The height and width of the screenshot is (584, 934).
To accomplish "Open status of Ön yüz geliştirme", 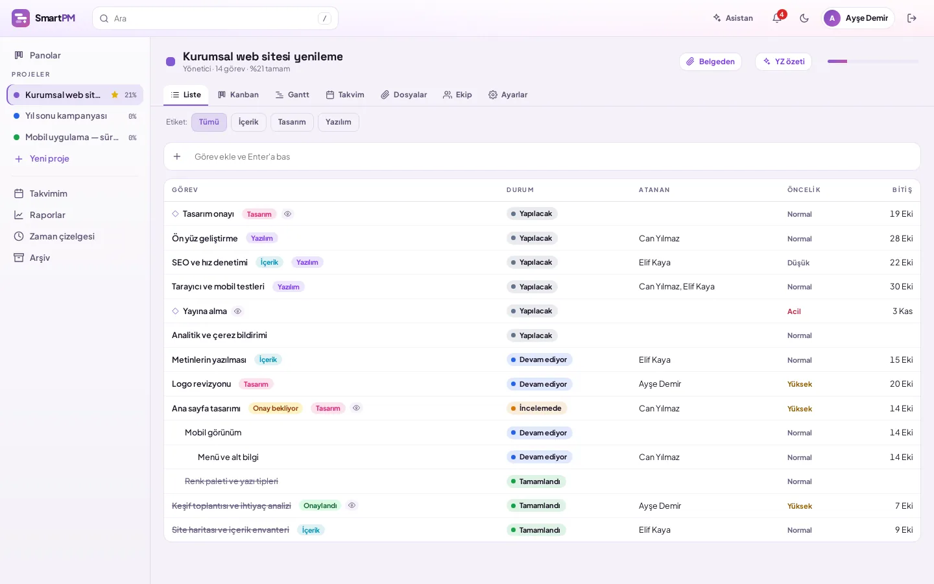I will tap(532, 238).
